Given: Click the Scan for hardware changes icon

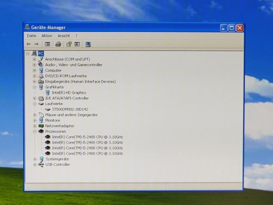Looking at the screenshot, I should [x=88, y=44].
